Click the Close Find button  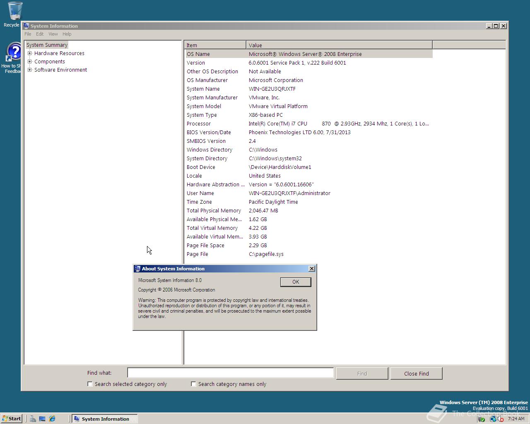pyautogui.click(x=416, y=373)
